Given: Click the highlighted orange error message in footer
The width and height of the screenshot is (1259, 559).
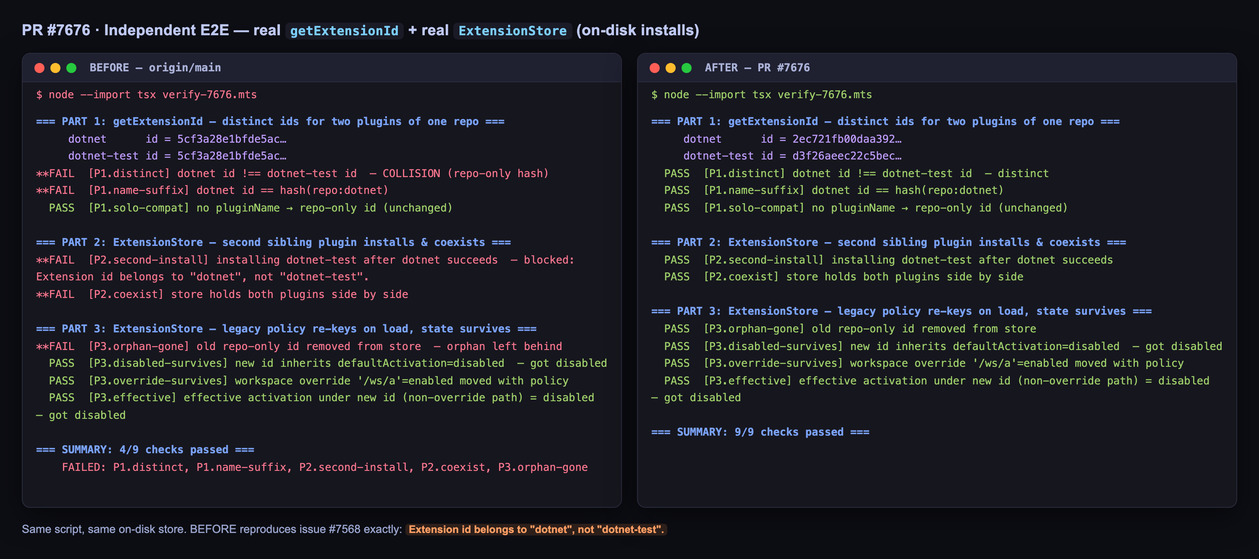Looking at the screenshot, I should [x=536, y=529].
